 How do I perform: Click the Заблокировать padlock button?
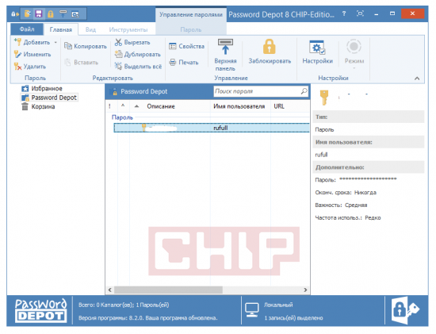click(x=270, y=52)
